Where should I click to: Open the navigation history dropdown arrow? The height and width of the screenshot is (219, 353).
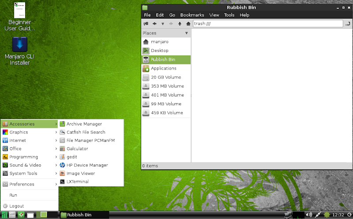tap(163, 24)
